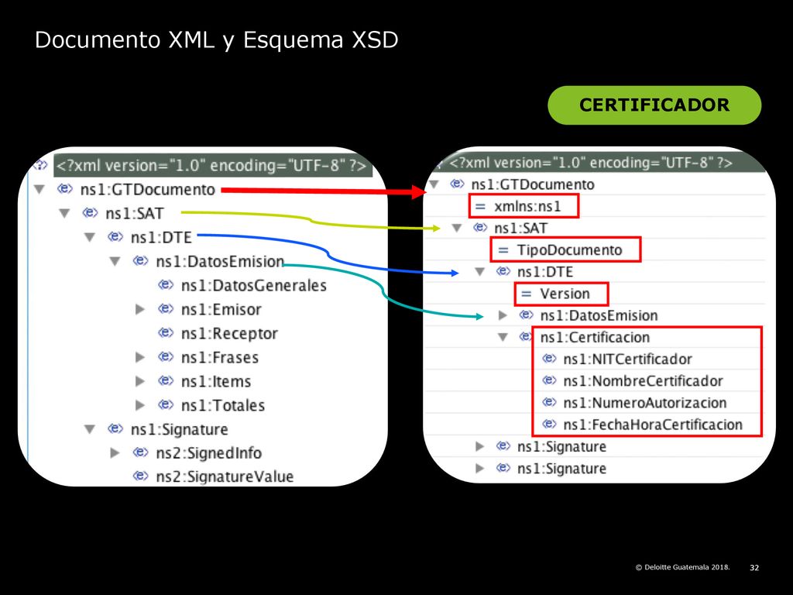
Task: Expand ns1:Totales node
Action: (140, 405)
